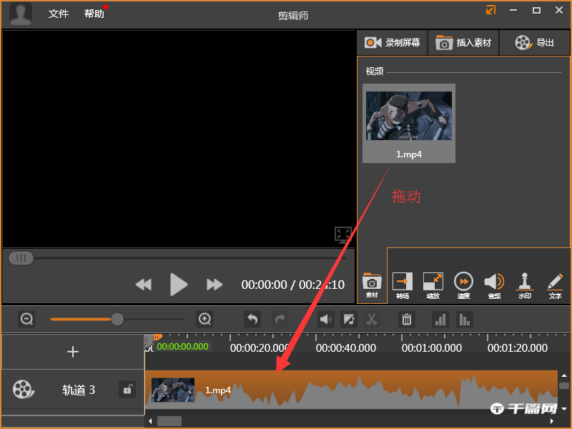Open the 文件 menu

(59, 14)
